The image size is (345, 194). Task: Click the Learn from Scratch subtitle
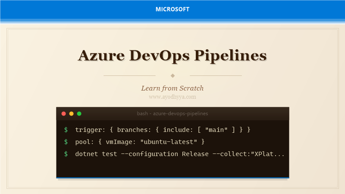[172, 88]
